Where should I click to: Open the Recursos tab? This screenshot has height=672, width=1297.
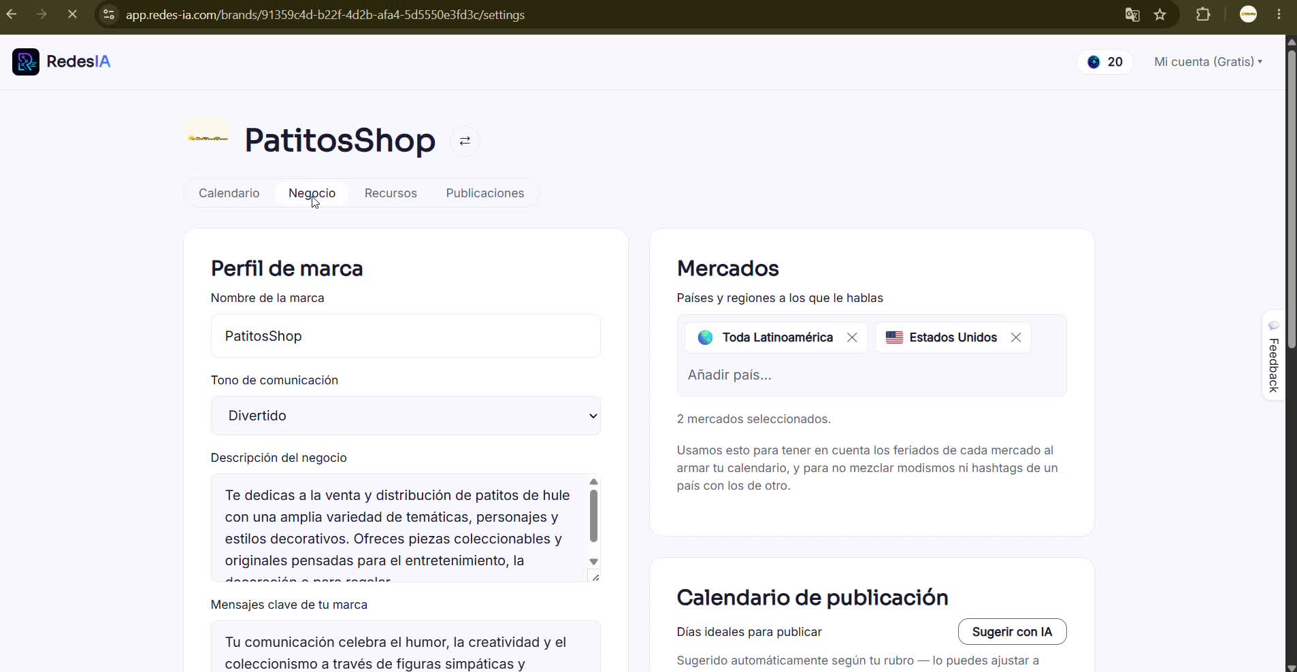point(391,193)
